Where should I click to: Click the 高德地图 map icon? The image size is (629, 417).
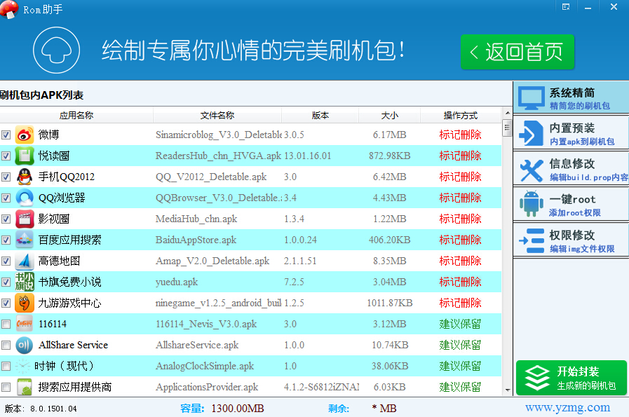pyautogui.click(x=25, y=261)
